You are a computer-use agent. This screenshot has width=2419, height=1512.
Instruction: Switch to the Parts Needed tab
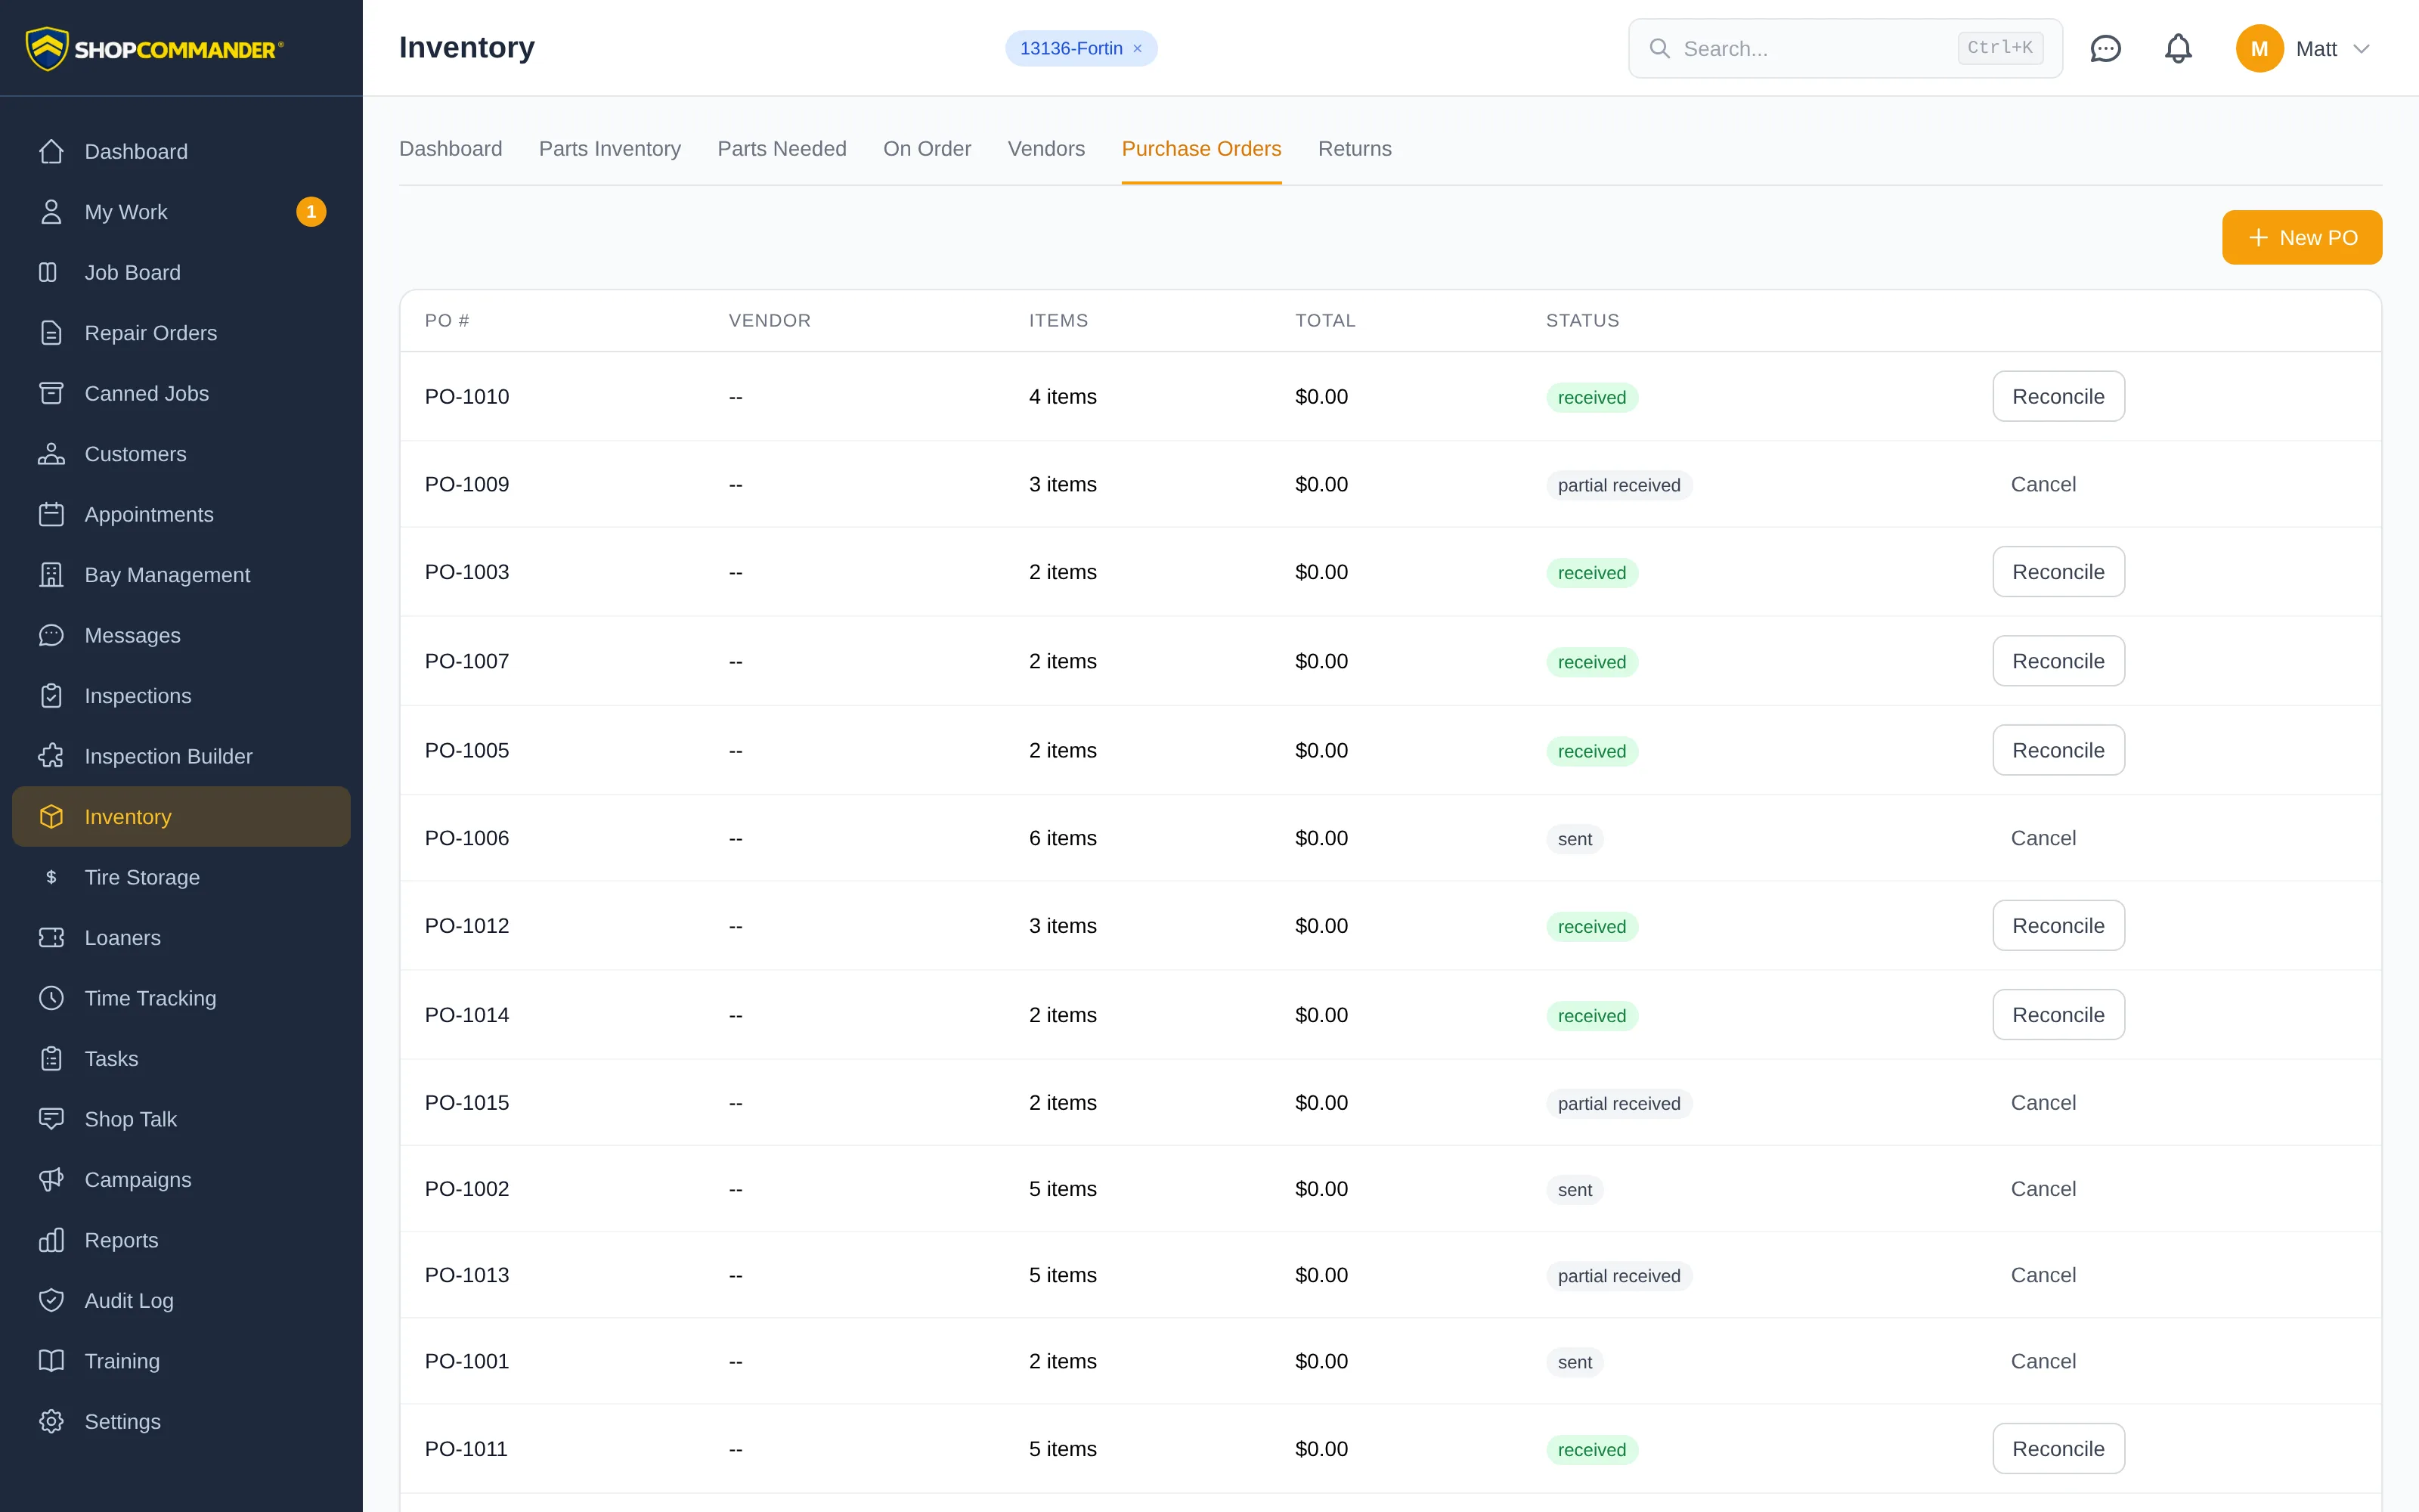(782, 149)
